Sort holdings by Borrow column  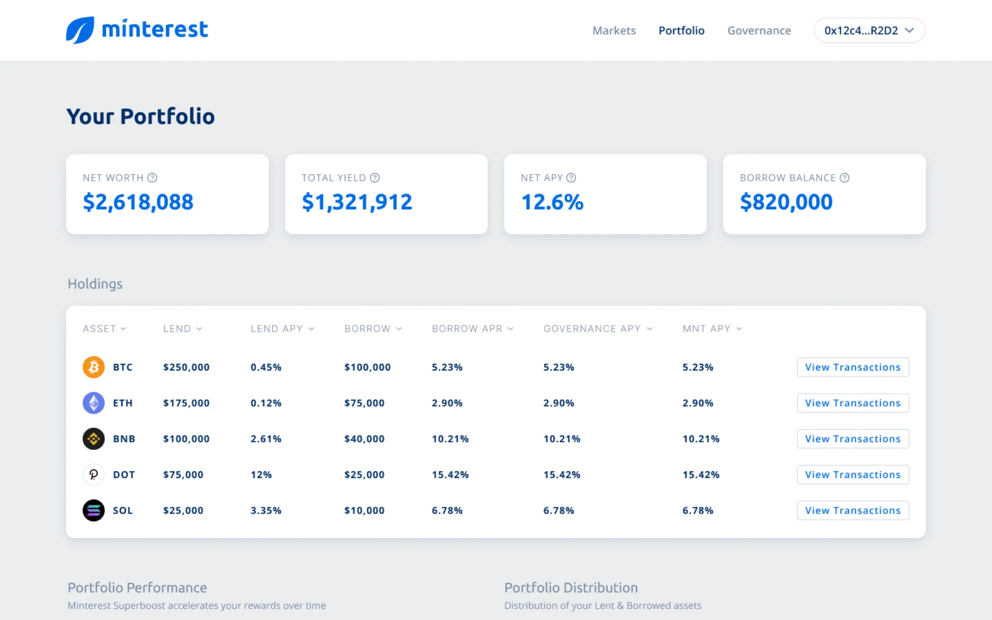373,329
